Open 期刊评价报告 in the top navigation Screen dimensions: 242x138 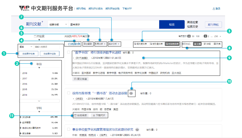(95, 9)
